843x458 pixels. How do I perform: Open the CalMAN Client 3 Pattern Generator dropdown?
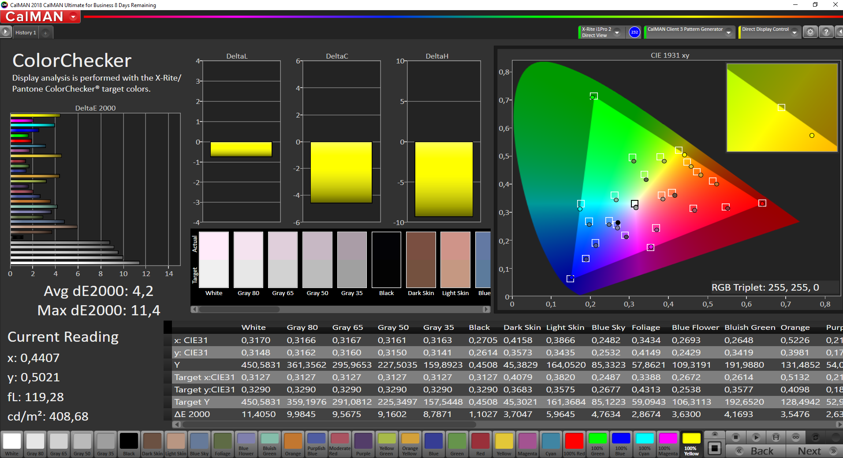pyautogui.click(x=729, y=32)
